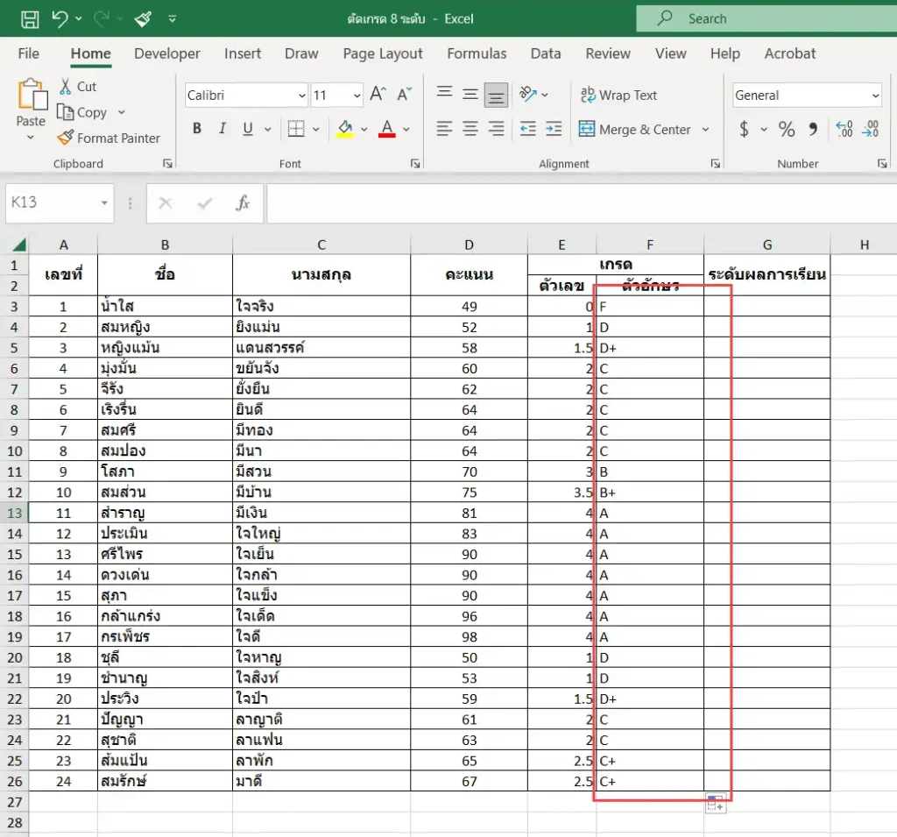Screen dimensions: 897x837
Task: Click Decrease Decimal icon
Action: pyautogui.click(x=870, y=129)
